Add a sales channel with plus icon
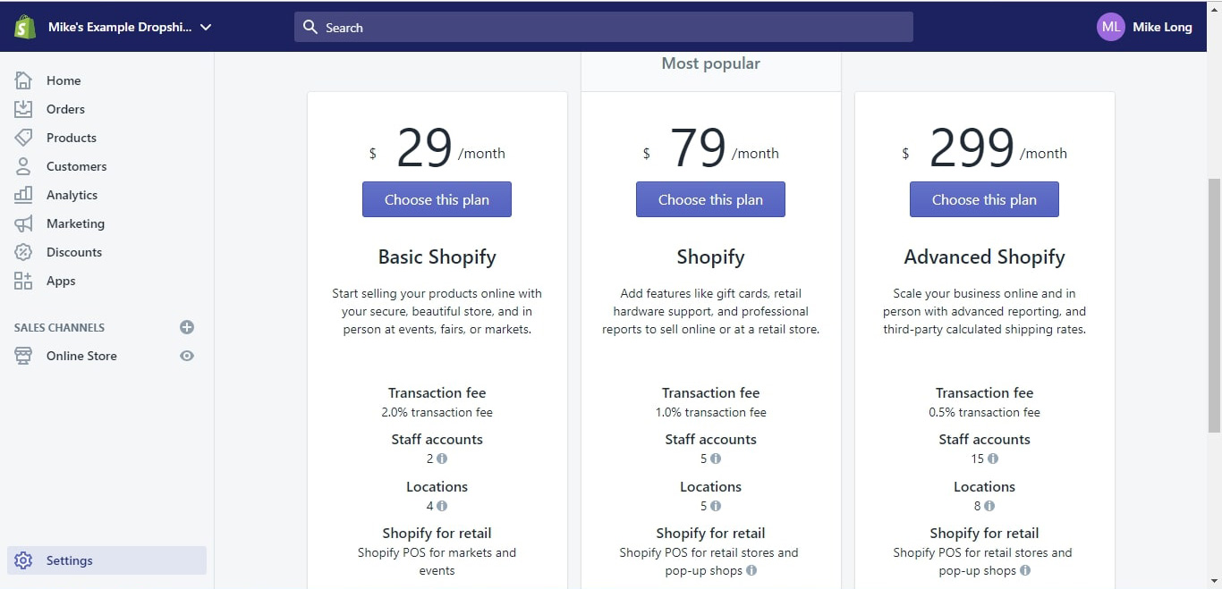 (x=187, y=327)
